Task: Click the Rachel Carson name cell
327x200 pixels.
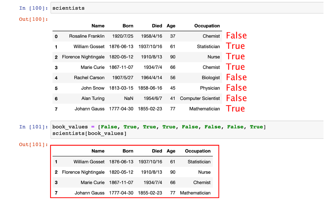Action: 89,78
